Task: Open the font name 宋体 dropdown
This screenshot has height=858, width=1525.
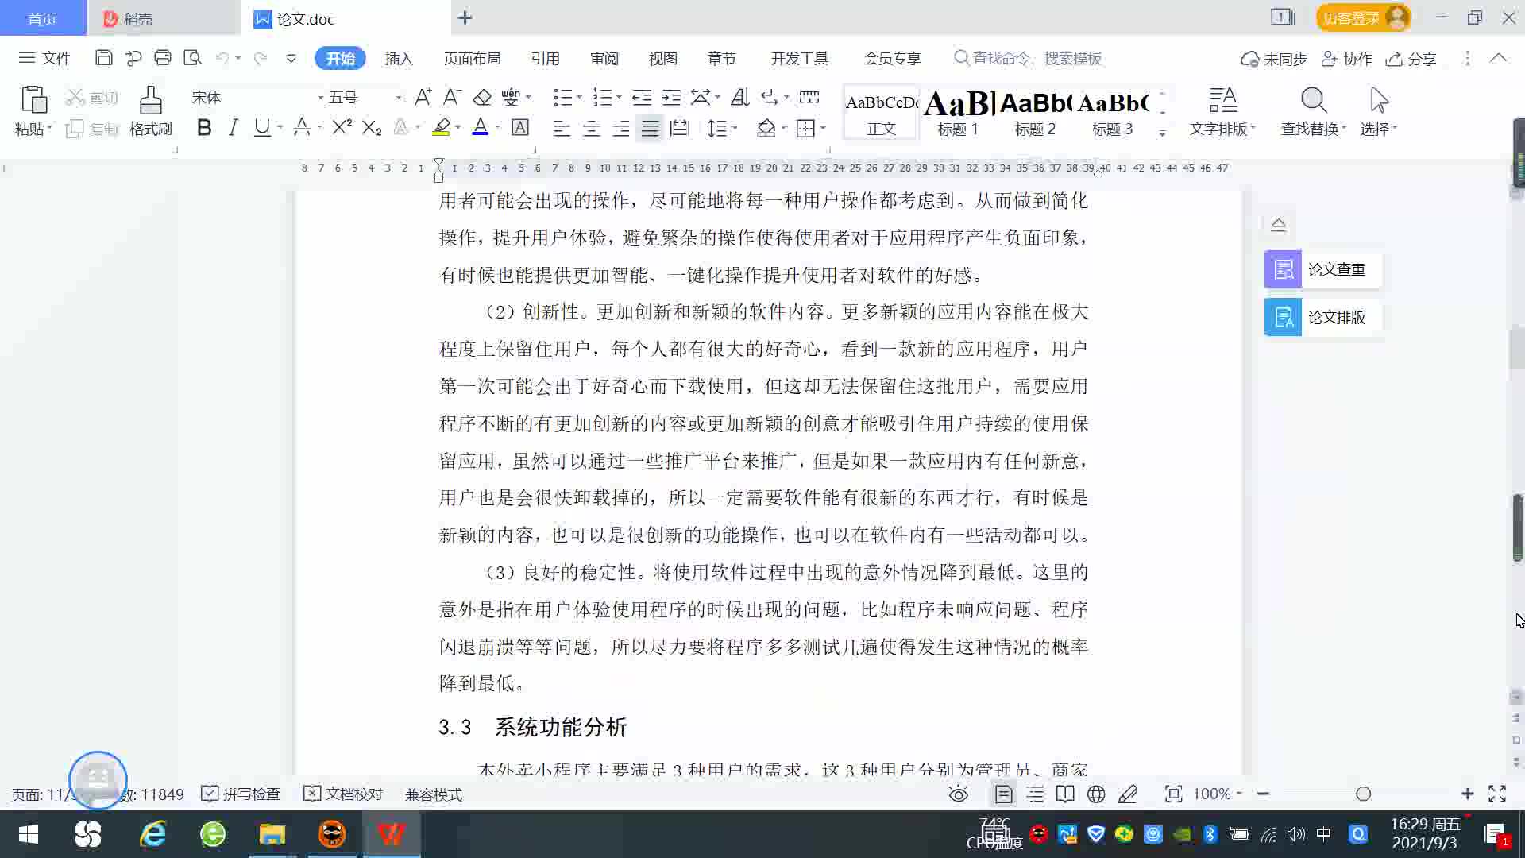Action: [x=321, y=98]
